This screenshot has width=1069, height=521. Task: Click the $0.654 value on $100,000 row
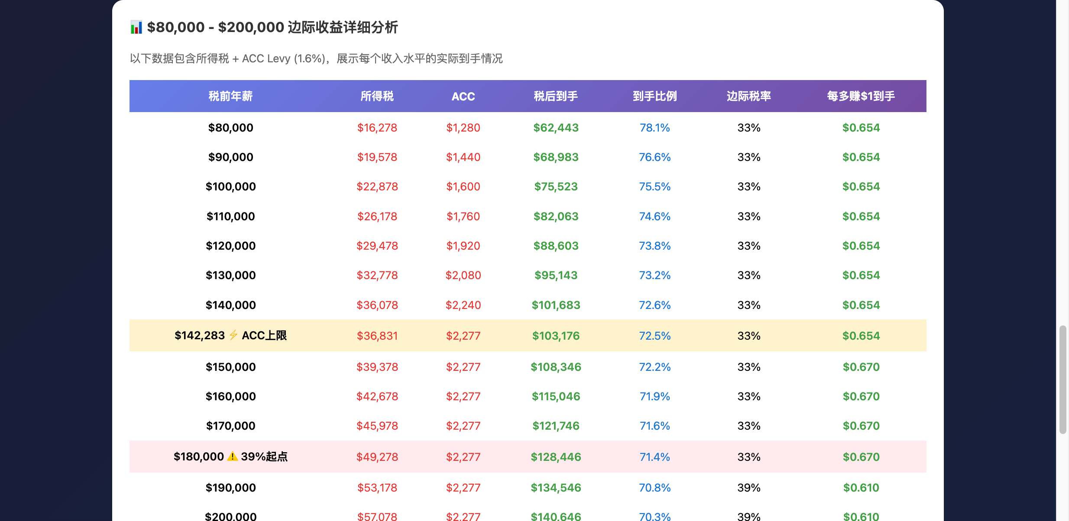click(x=860, y=186)
